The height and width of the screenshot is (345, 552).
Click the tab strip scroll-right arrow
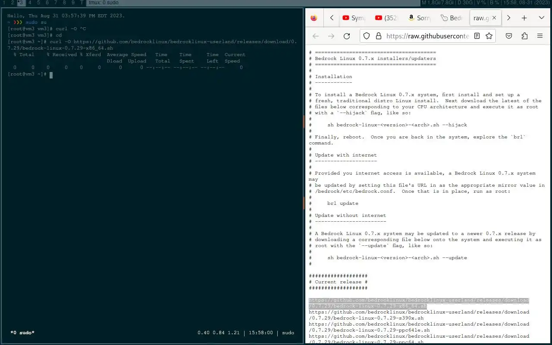tap(509, 18)
